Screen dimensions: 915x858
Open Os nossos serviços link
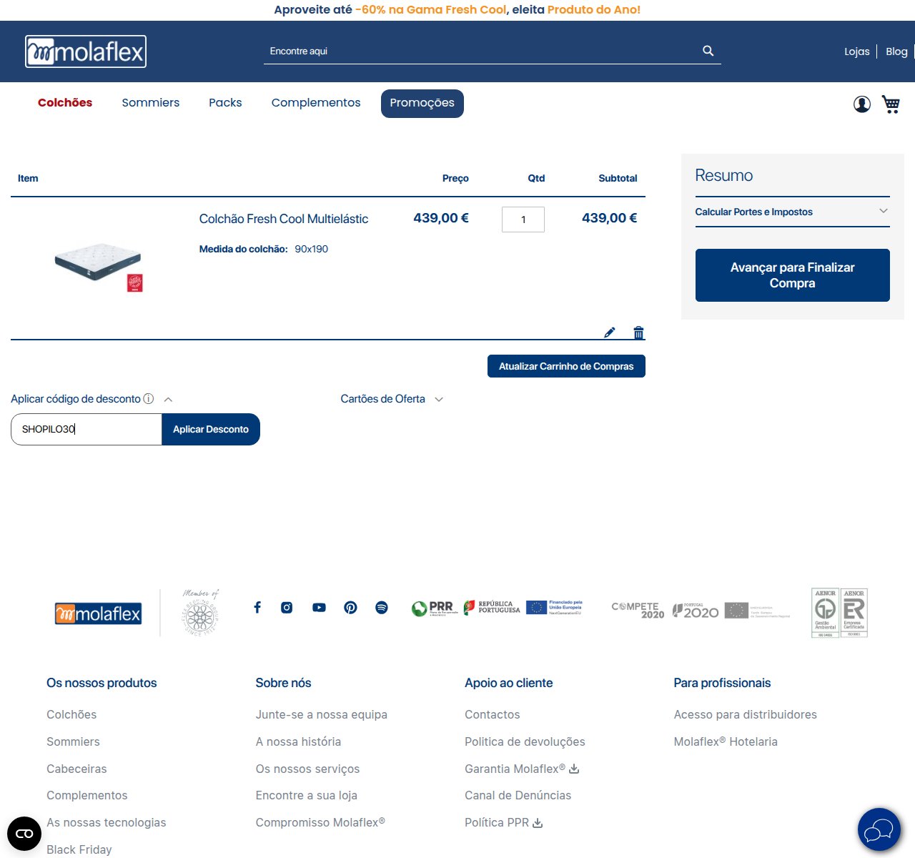(307, 769)
